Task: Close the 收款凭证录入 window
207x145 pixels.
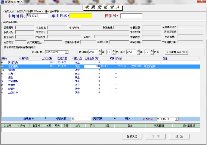Action: 202,1
